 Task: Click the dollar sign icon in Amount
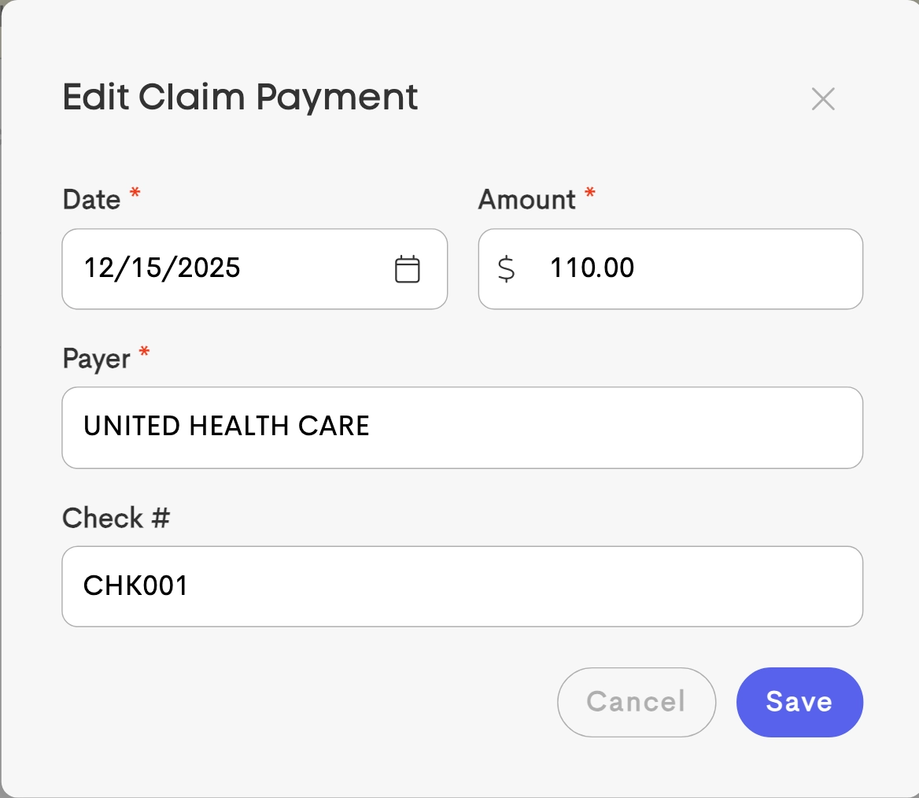pyautogui.click(x=507, y=269)
